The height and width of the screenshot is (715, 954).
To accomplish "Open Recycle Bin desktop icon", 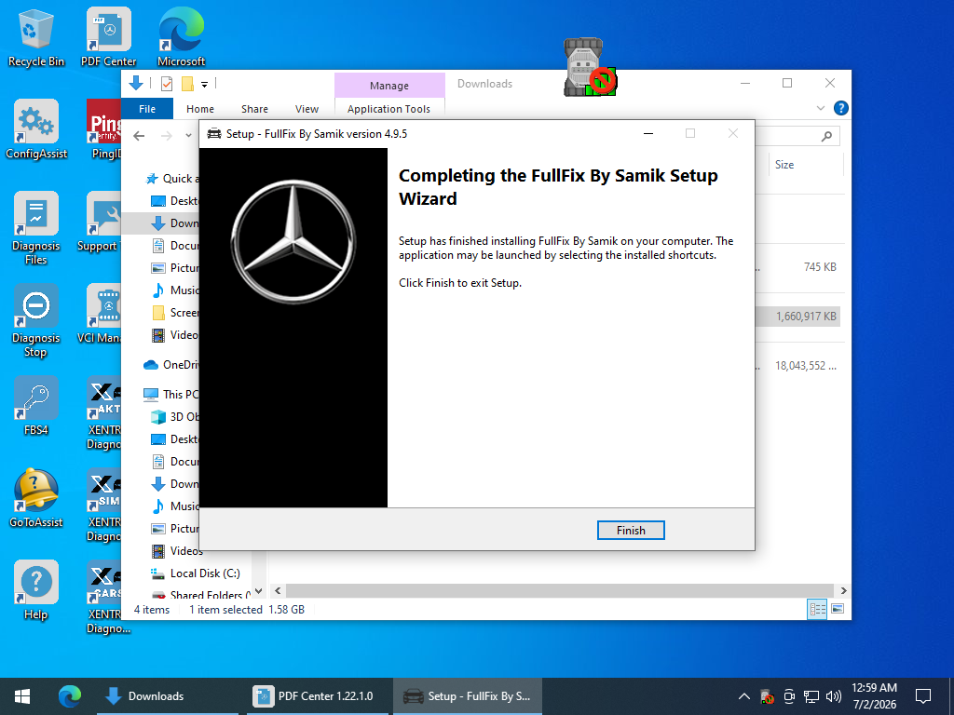I will tap(36, 38).
